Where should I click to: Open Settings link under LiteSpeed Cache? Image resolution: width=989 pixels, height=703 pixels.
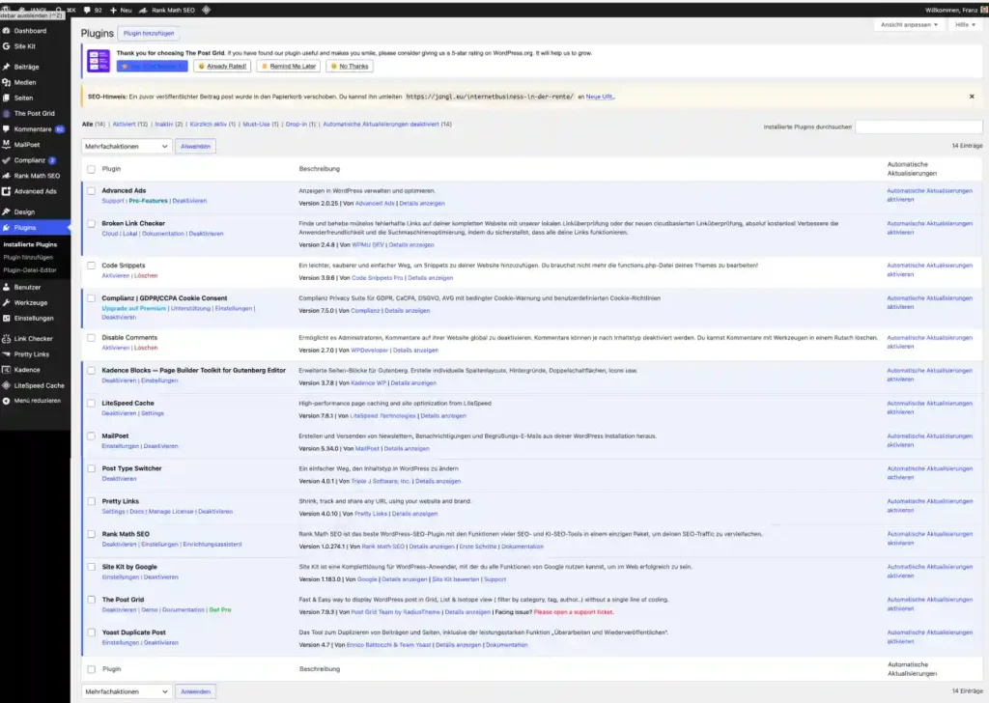152,413
